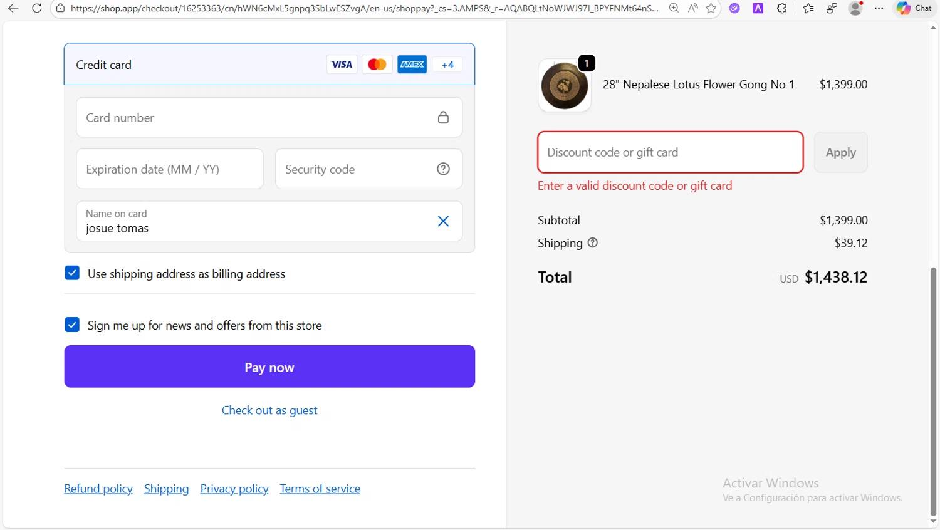Open shipping info help icon

[592, 242]
